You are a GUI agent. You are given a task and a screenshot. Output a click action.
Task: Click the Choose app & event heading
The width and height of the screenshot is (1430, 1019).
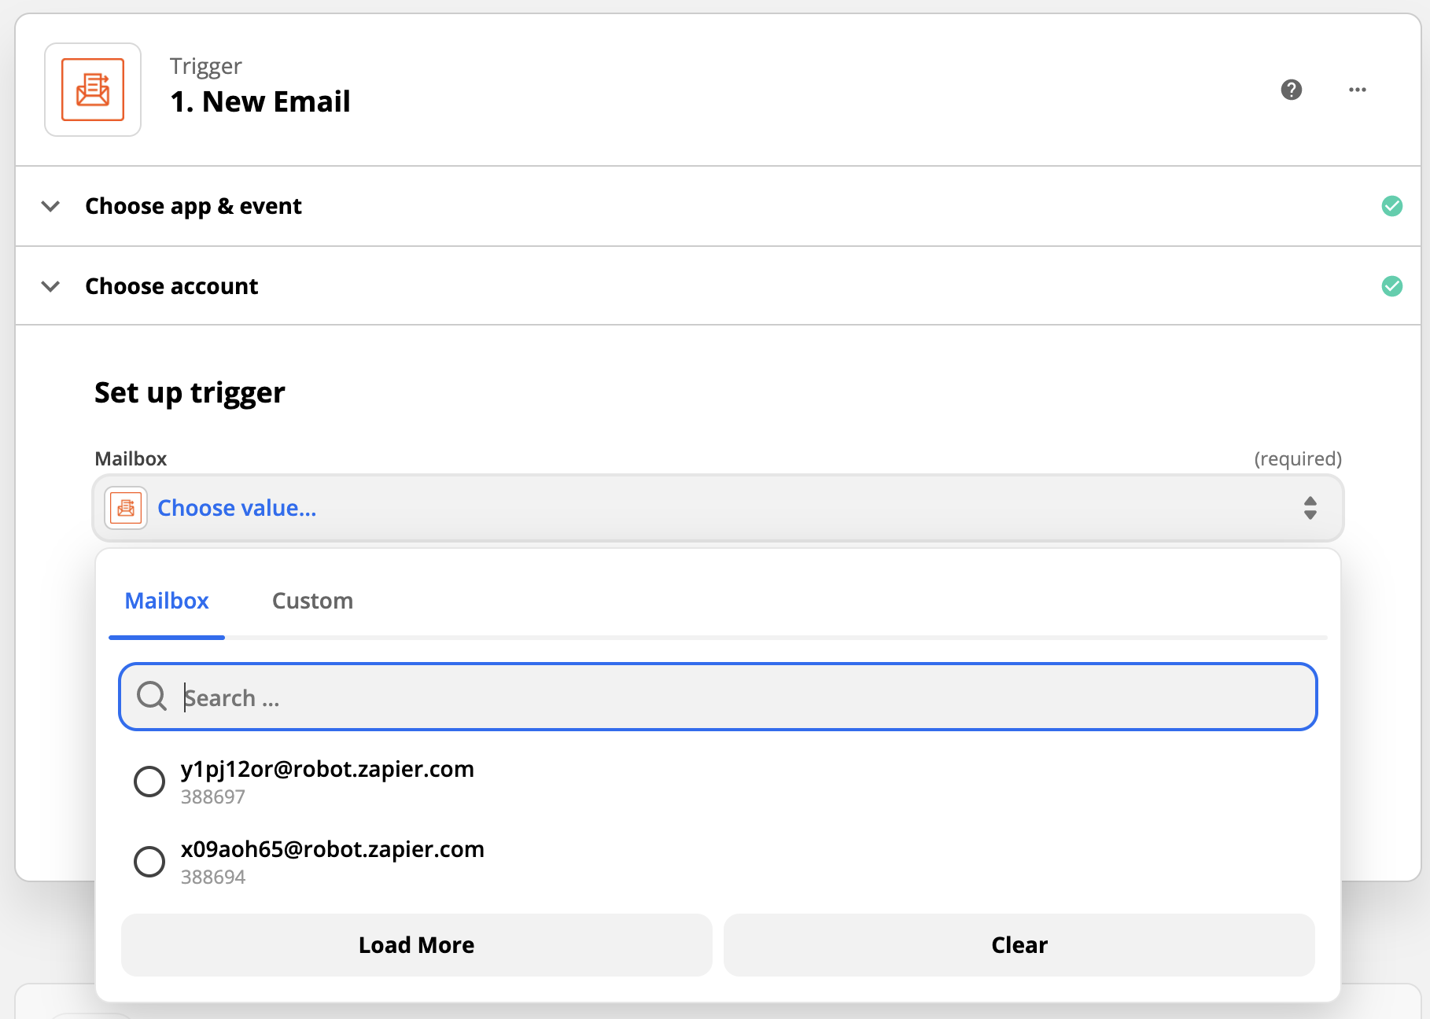click(193, 206)
